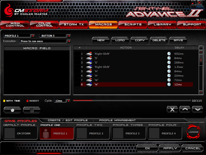This screenshot has height=155, width=206.
Task: Expand the Button 5 dropdown
Action: pyautogui.click(x=69, y=36)
